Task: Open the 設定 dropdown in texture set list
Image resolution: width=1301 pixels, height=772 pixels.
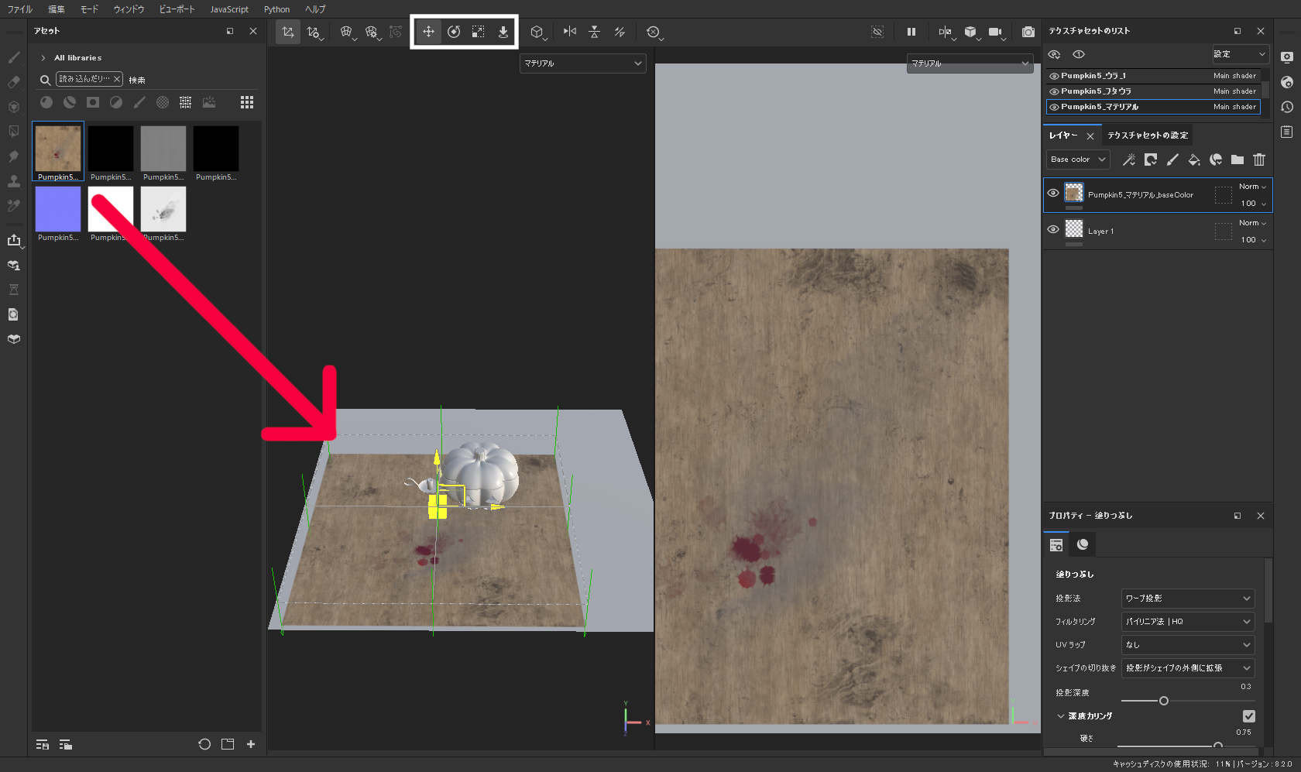Action: click(1240, 54)
